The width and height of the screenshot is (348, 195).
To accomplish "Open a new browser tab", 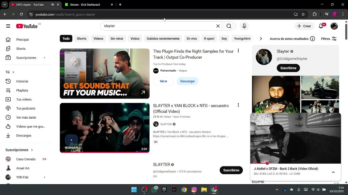I will (x=120, y=5).
